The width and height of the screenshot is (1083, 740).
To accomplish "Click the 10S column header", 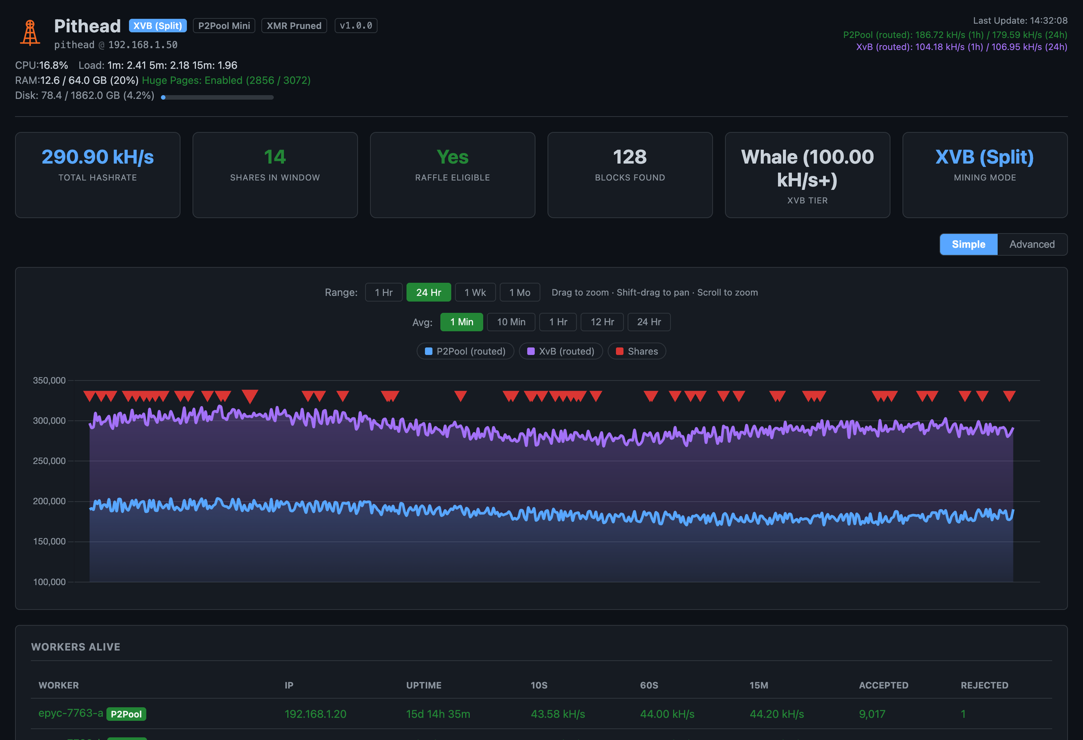I will [539, 685].
